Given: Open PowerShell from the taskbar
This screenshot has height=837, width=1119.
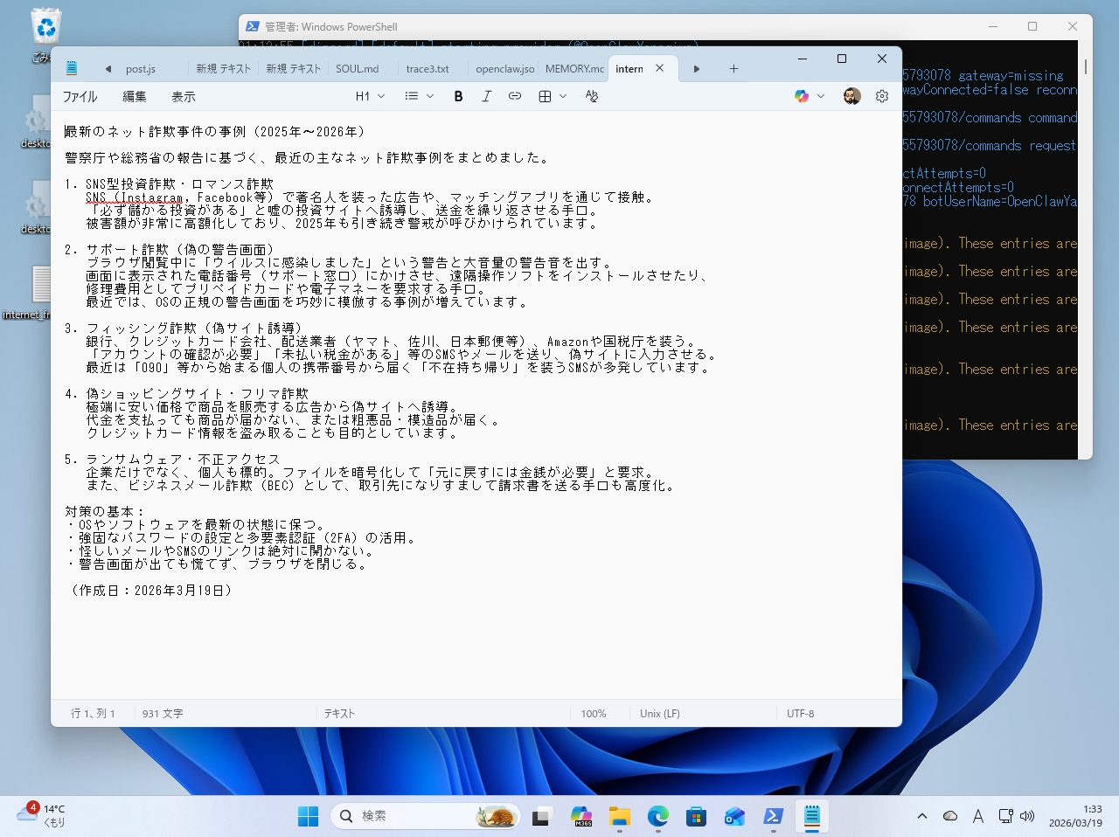Looking at the screenshot, I should 773,815.
